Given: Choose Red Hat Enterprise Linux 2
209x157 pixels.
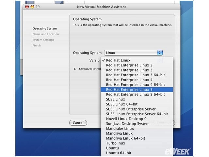Looking at the screenshot, I should point(137,65).
